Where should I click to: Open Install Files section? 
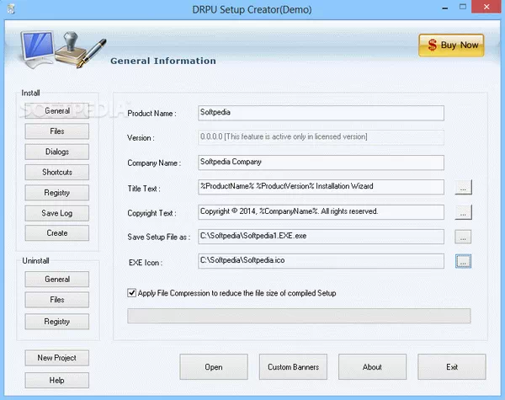(x=57, y=131)
